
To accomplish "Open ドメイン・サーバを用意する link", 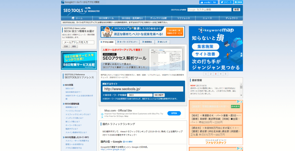I will tap(77, 141).
